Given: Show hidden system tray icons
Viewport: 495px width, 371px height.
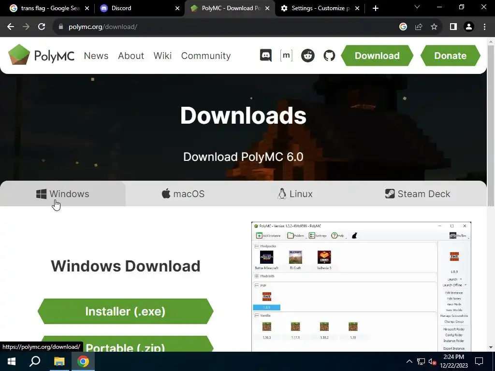Looking at the screenshot, I should (x=409, y=361).
